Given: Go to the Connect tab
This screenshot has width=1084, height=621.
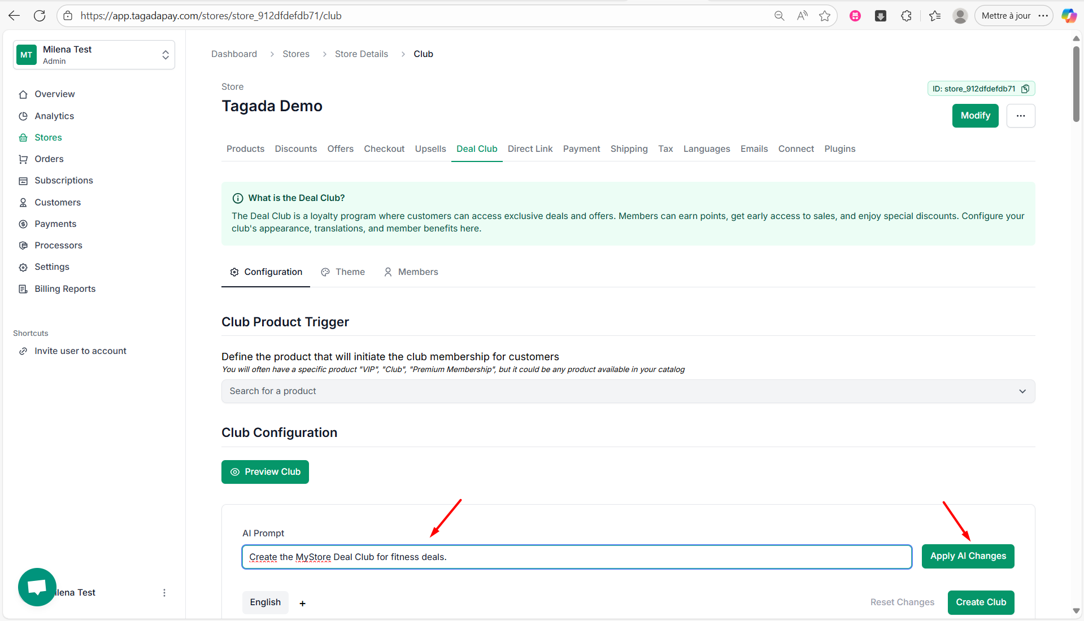Looking at the screenshot, I should 796,149.
